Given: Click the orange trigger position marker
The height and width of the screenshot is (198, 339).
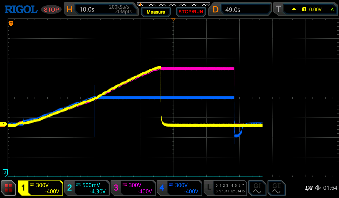Looking at the screenshot, I should [x=11, y=23].
